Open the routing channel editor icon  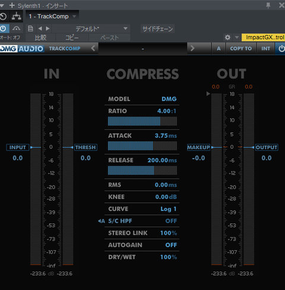[17, 17]
